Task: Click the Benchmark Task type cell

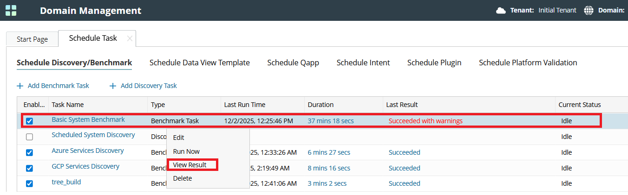Action: click(x=175, y=121)
